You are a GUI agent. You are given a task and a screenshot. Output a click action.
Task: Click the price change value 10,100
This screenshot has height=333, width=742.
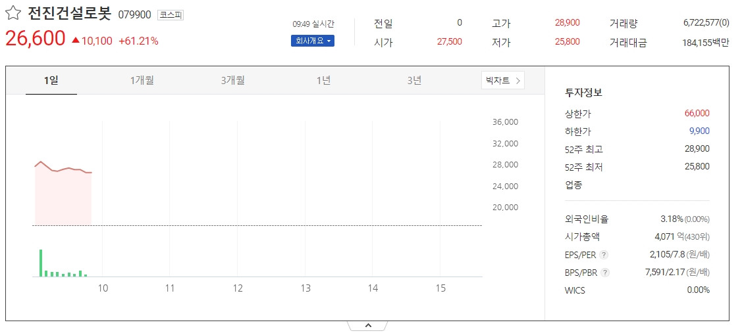tap(97, 41)
